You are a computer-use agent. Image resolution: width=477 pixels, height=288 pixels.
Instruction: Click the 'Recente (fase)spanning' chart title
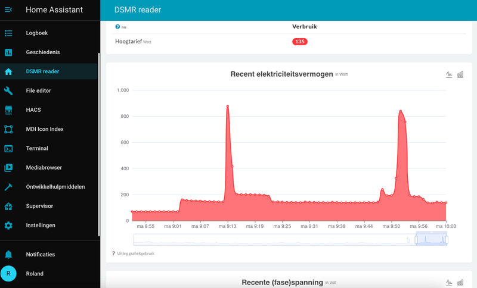point(282,283)
